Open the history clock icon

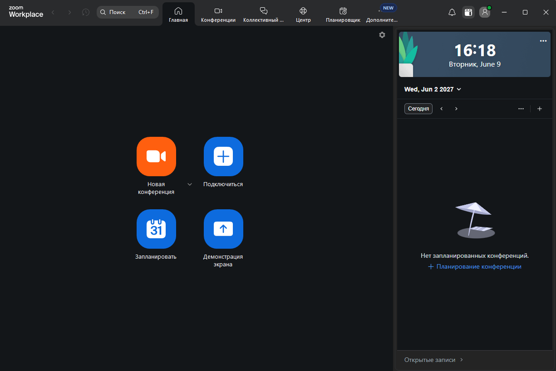tap(86, 12)
